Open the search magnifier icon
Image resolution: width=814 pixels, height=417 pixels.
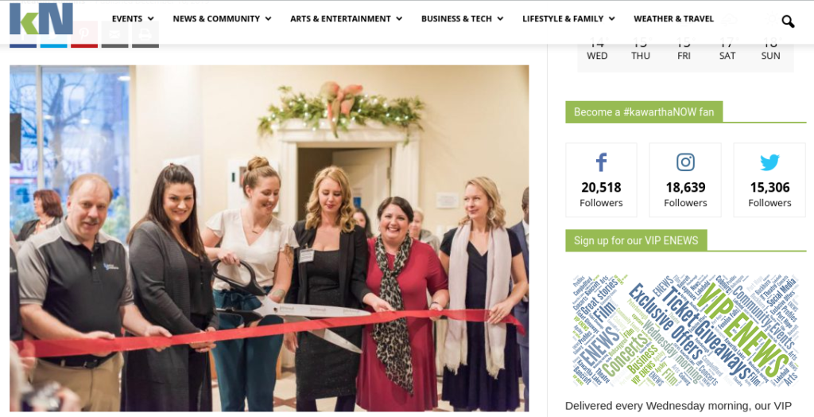pyautogui.click(x=788, y=21)
